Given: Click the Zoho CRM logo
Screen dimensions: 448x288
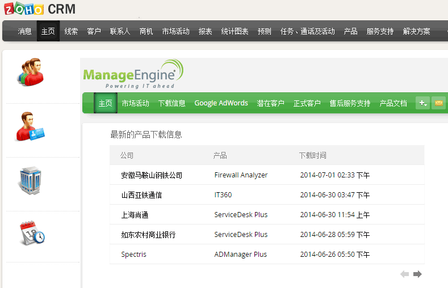Looking at the screenshot, I should (40, 9).
